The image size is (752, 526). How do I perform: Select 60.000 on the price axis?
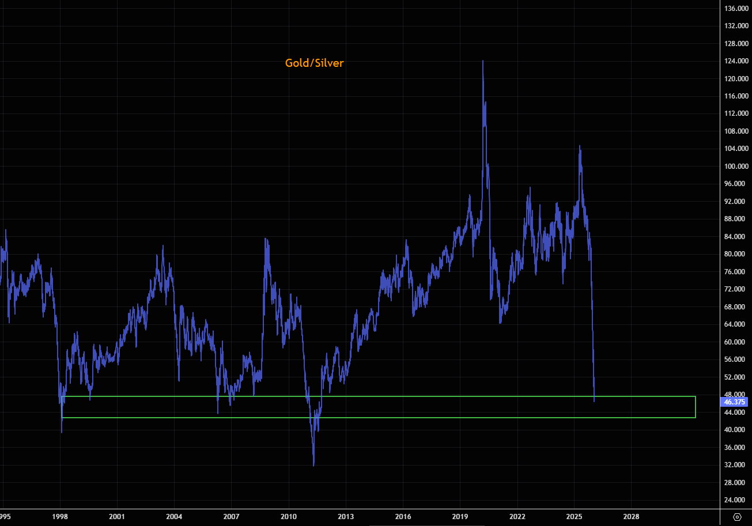click(737, 342)
